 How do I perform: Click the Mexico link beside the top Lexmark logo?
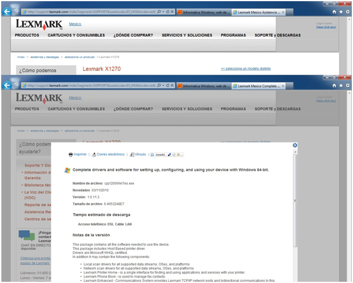pyautogui.click(x=75, y=24)
